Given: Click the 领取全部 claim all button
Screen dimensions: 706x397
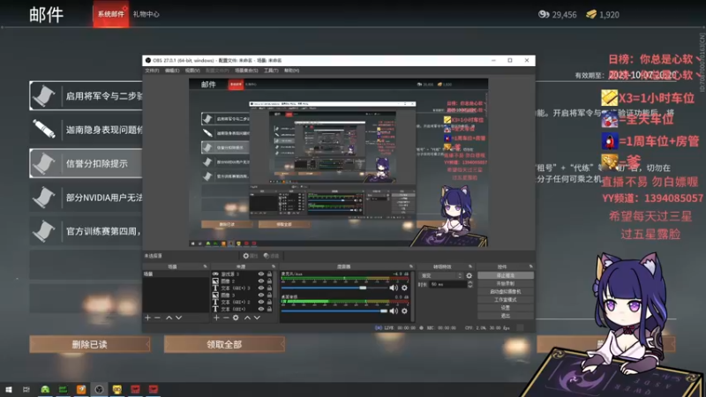Looking at the screenshot, I should pos(224,344).
